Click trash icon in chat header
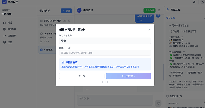This screenshot has height=108, width=205. (x=159, y=10)
